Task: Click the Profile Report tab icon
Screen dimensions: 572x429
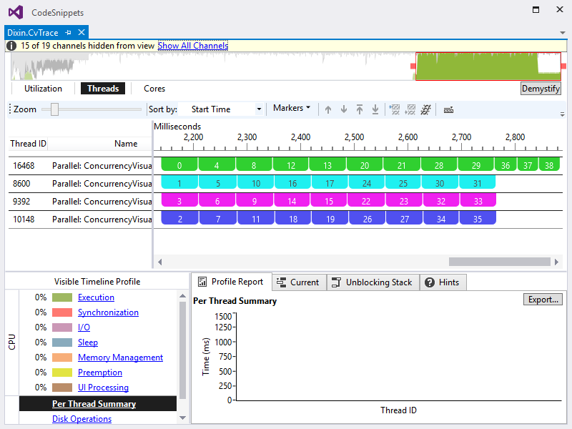Action: click(202, 282)
